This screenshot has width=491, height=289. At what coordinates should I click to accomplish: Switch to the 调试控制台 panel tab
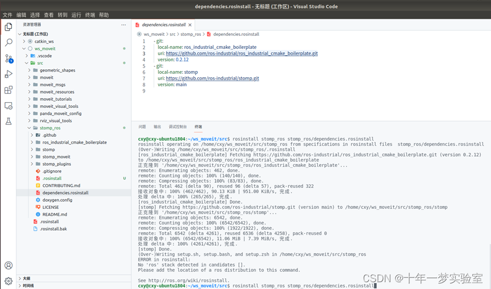(178, 127)
